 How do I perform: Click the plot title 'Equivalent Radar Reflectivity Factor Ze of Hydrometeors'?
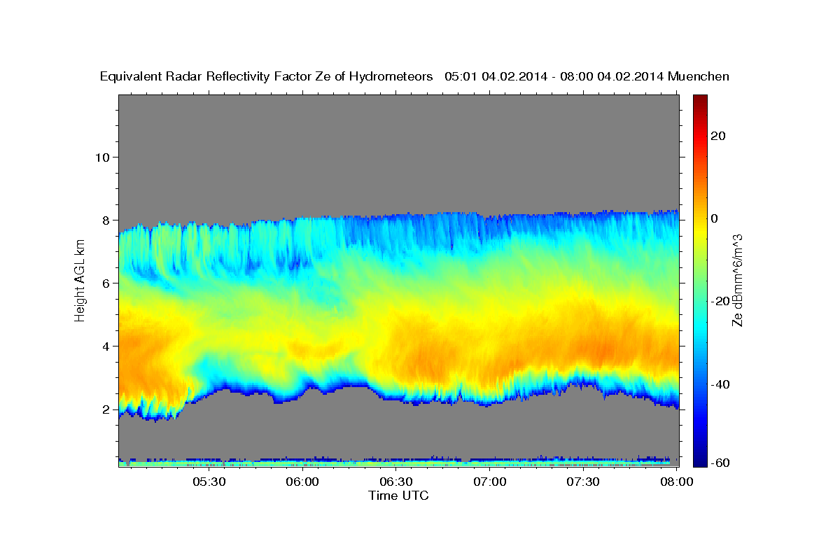click(x=267, y=76)
